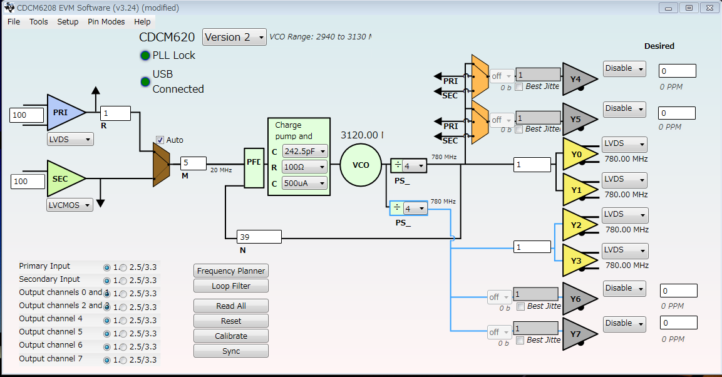Select 2.5/3.3 for Output channel 5
The height and width of the screenshot is (377, 722).
pos(123,334)
